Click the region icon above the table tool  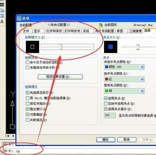(x=2, y=10)
